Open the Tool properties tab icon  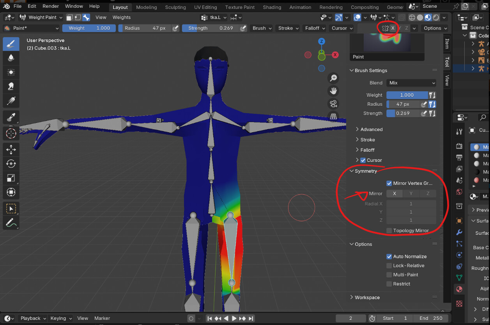459,131
